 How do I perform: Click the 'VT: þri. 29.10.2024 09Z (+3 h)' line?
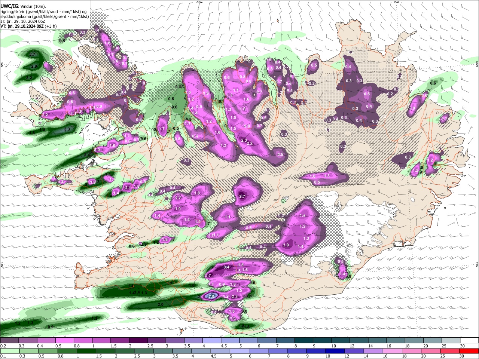[29, 26]
